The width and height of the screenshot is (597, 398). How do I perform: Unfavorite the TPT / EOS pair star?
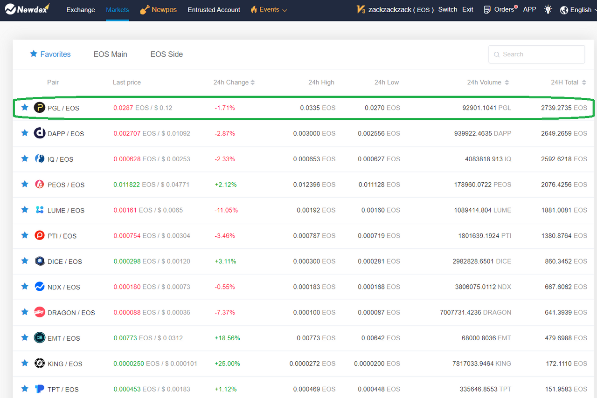click(25, 389)
